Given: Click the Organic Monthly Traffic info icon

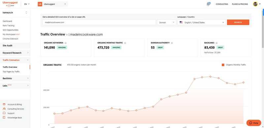Looking at the screenshot, I should click(x=125, y=43).
